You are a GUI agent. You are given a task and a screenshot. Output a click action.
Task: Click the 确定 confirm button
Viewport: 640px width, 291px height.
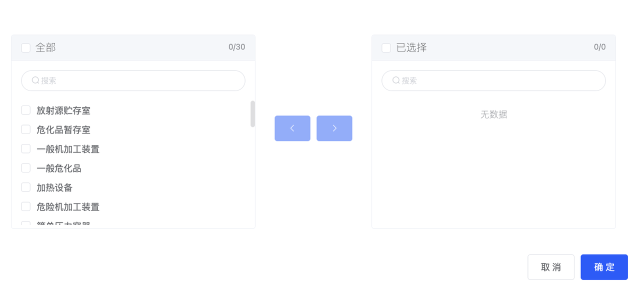[604, 267]
